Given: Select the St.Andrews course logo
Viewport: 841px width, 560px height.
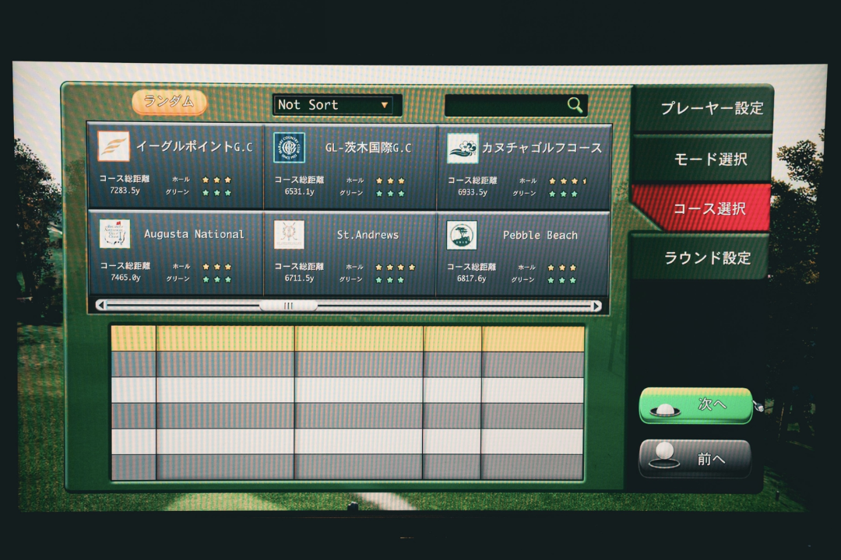Looking at the screenshot, I should (x=289, y=234).
